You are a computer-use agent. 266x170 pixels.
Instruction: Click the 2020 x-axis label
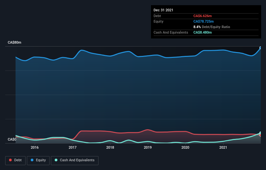click(x=185, y=147)
